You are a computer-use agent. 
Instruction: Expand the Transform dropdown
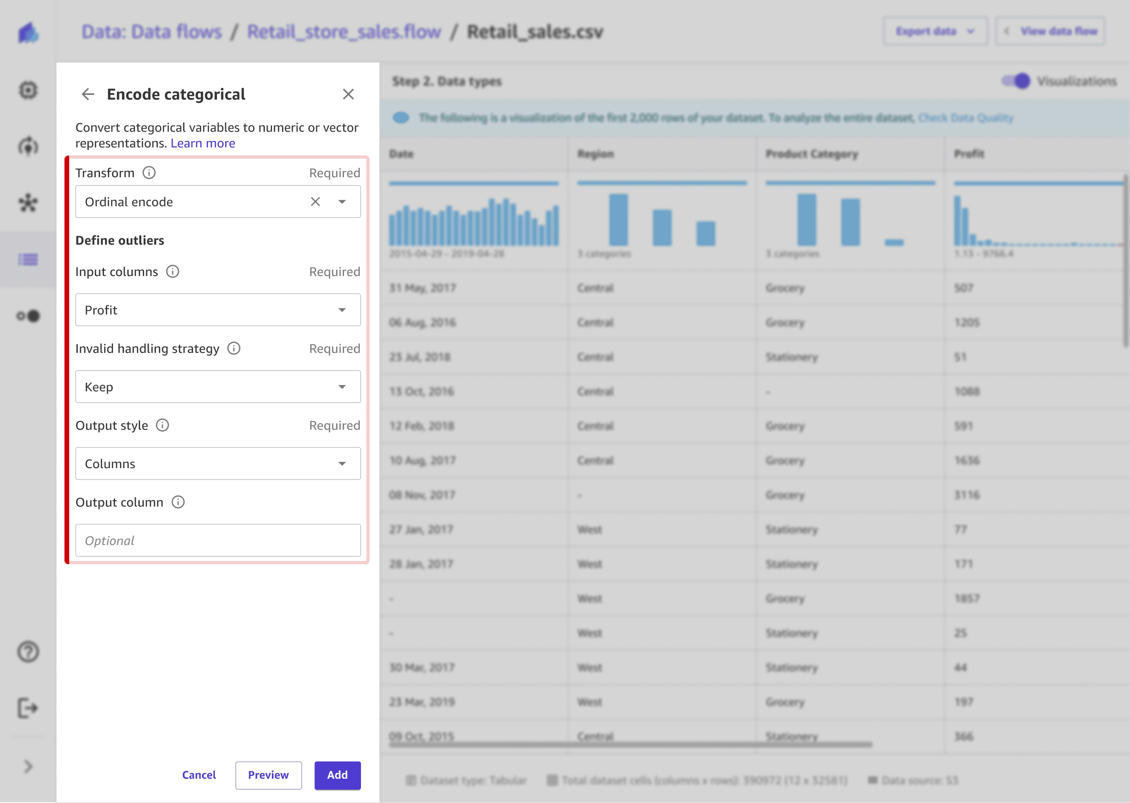click(x=342, y=202)
